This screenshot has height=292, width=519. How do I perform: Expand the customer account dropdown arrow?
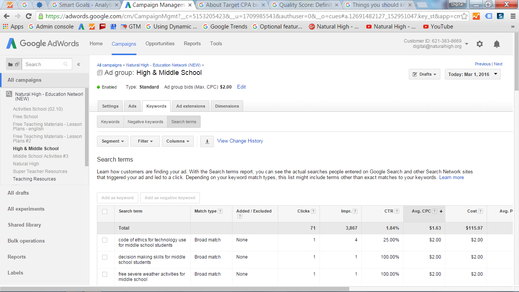coord(467,44)
